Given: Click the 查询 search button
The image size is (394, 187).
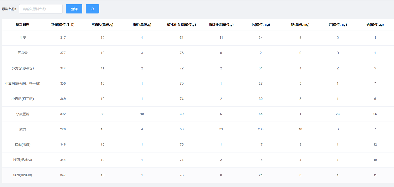Looking at the screenshot, I should (x=74, y=9).
